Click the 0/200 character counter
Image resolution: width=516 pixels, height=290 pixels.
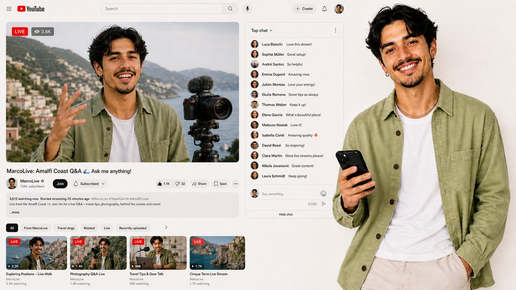(312, 204)
